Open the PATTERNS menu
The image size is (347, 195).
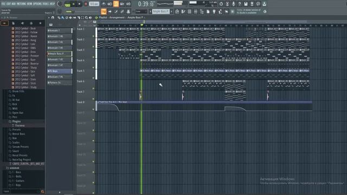[22, 4]
